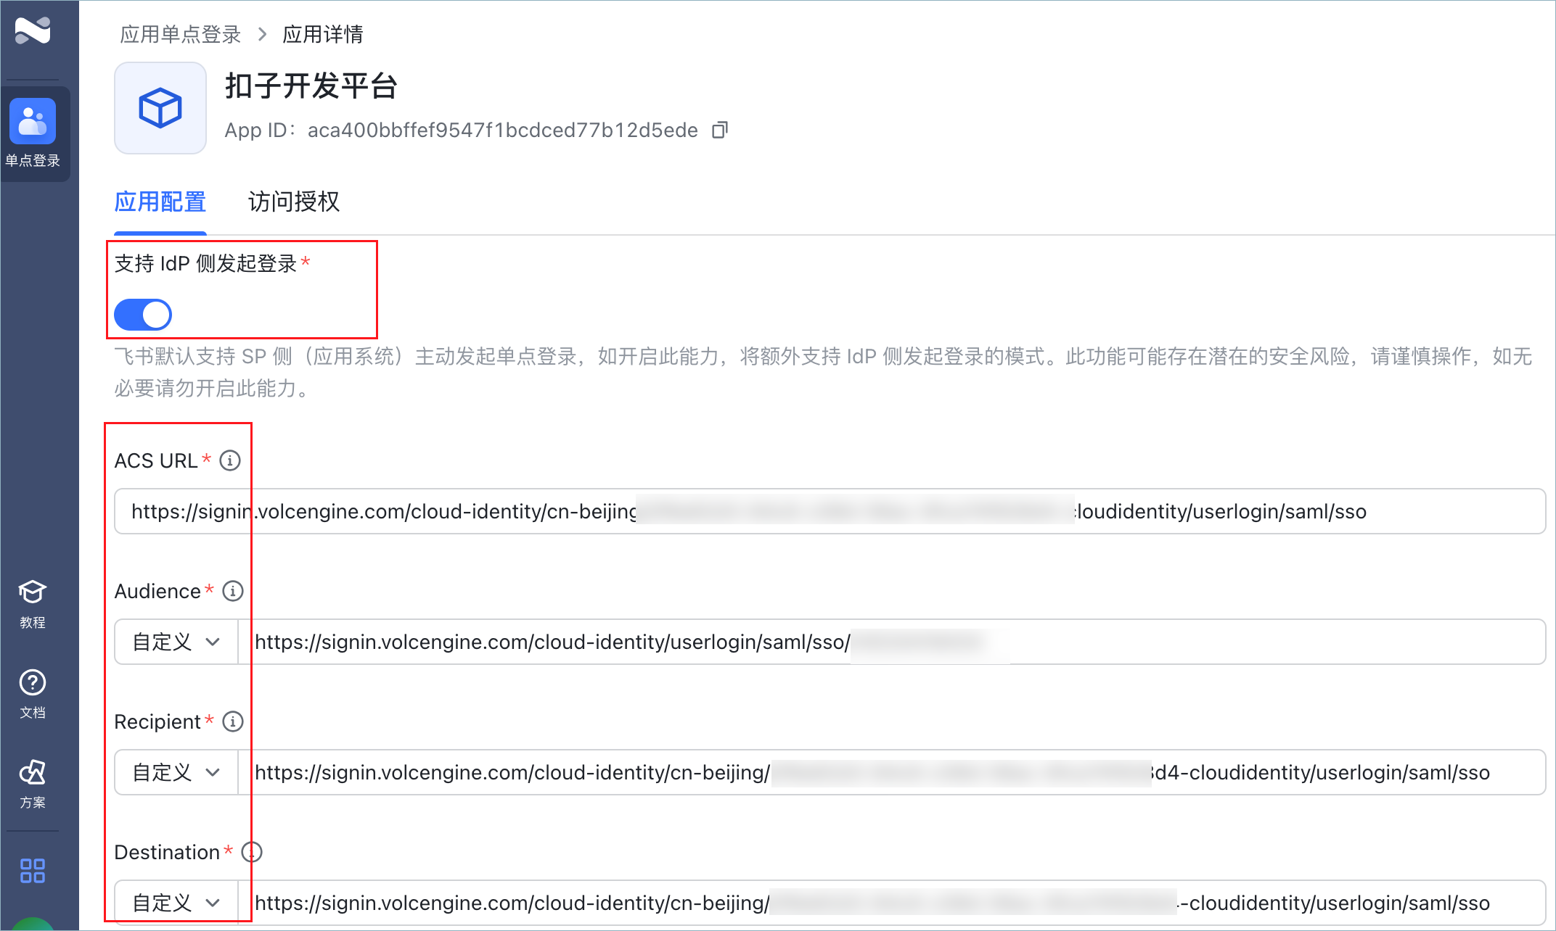
Task: Switch to the 访问授权 tab
Action: point(292,202)
